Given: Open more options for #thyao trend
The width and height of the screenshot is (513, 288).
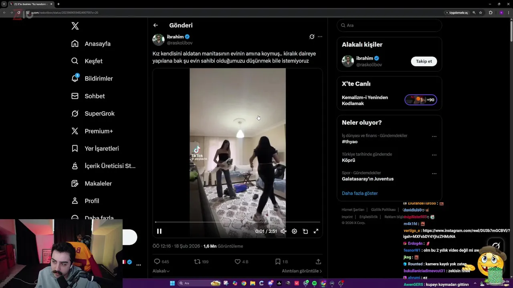Looking at the screenshot, I should click(434, 136).
